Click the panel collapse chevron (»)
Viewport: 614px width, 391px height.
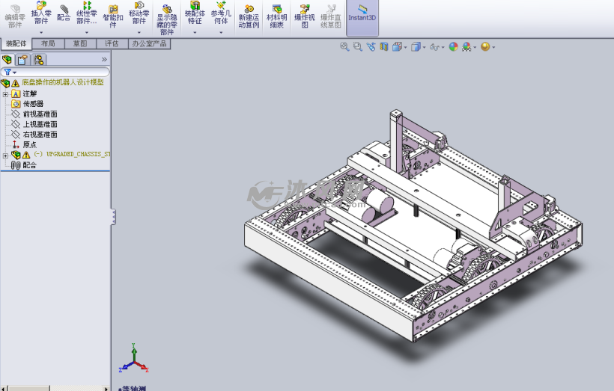[104, 59]
